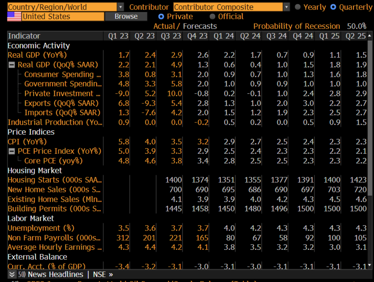Click the Q1 23 column header

(118, 36)
